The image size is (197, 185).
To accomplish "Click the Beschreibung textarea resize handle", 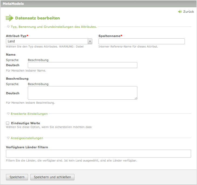I will point(136,98).
